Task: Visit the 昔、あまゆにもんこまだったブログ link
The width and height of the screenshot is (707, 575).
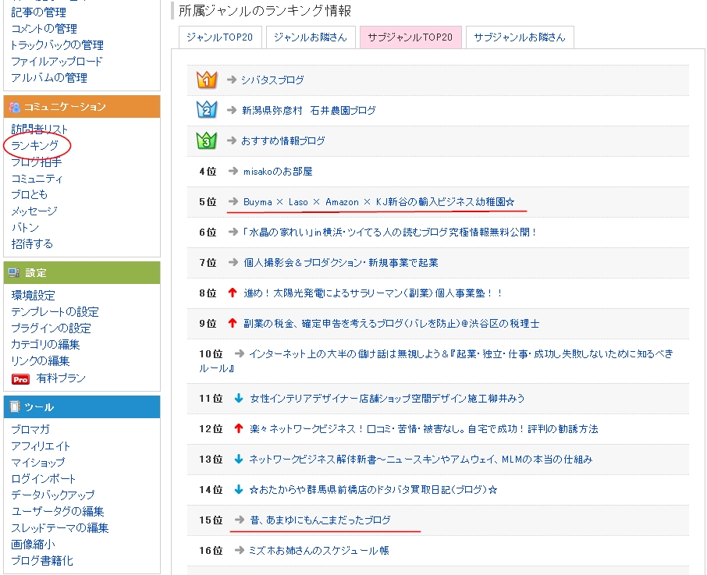Action: tap(321, 520)
